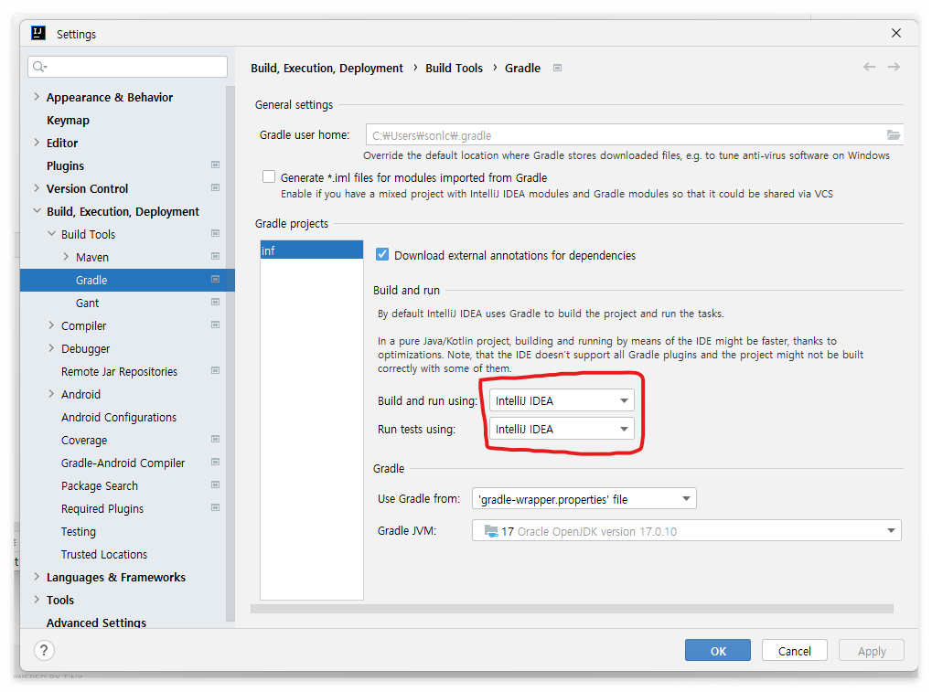Click Build, Execution, Deployment breadcrumb

(327, 68)
